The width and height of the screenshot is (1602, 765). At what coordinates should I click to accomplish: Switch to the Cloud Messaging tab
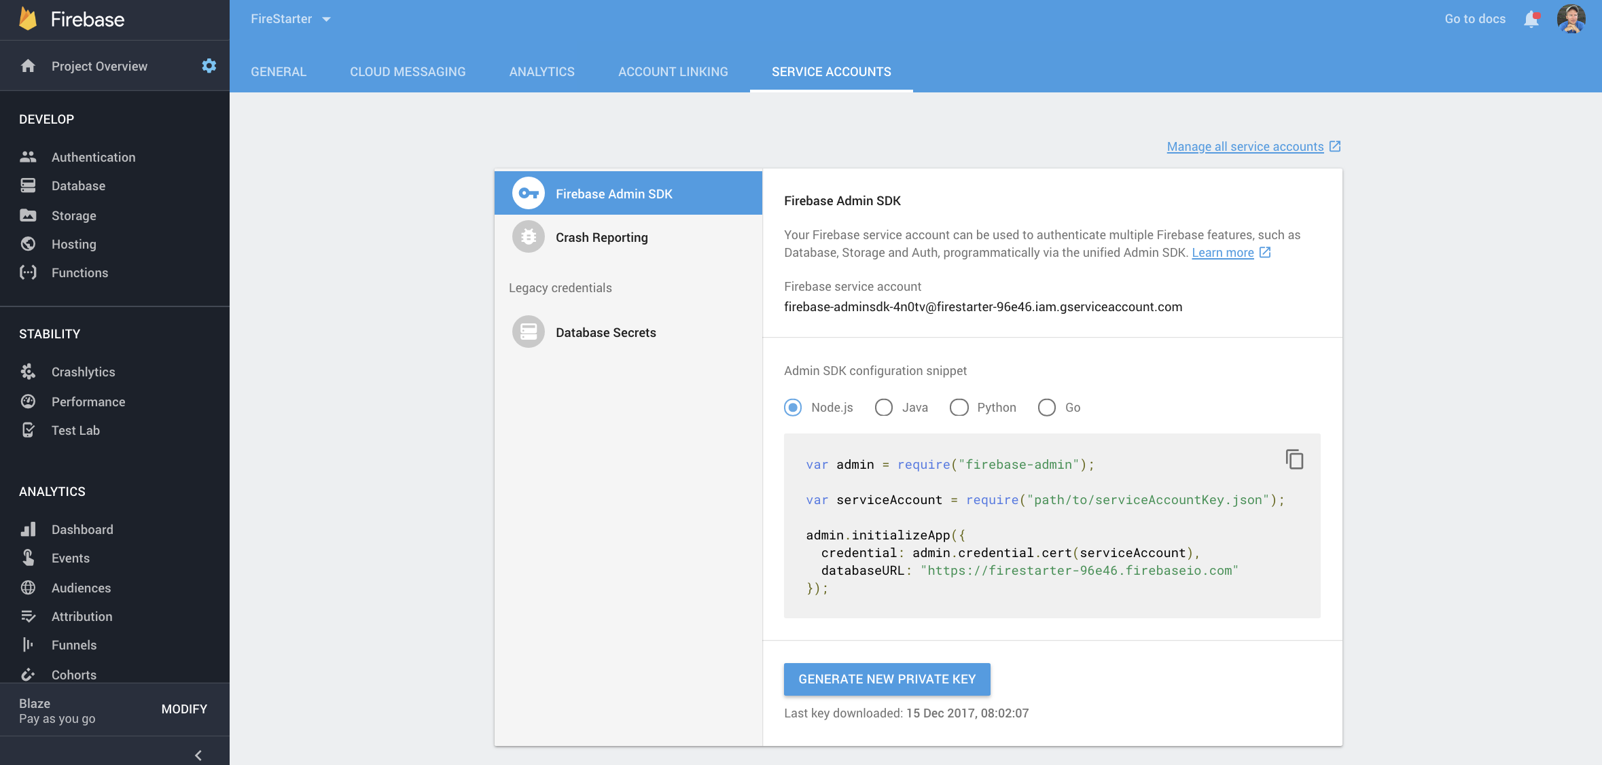(x=407, y=71)
